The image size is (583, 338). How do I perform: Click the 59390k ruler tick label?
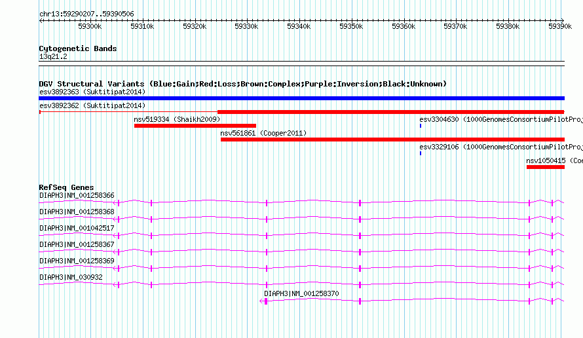click(x=560, y=26)
